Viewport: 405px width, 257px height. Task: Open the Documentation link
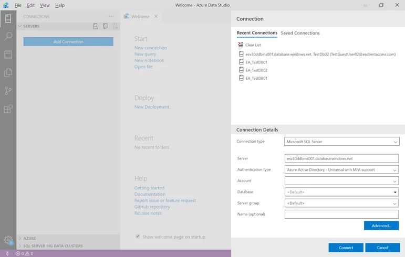click(150, 194)
